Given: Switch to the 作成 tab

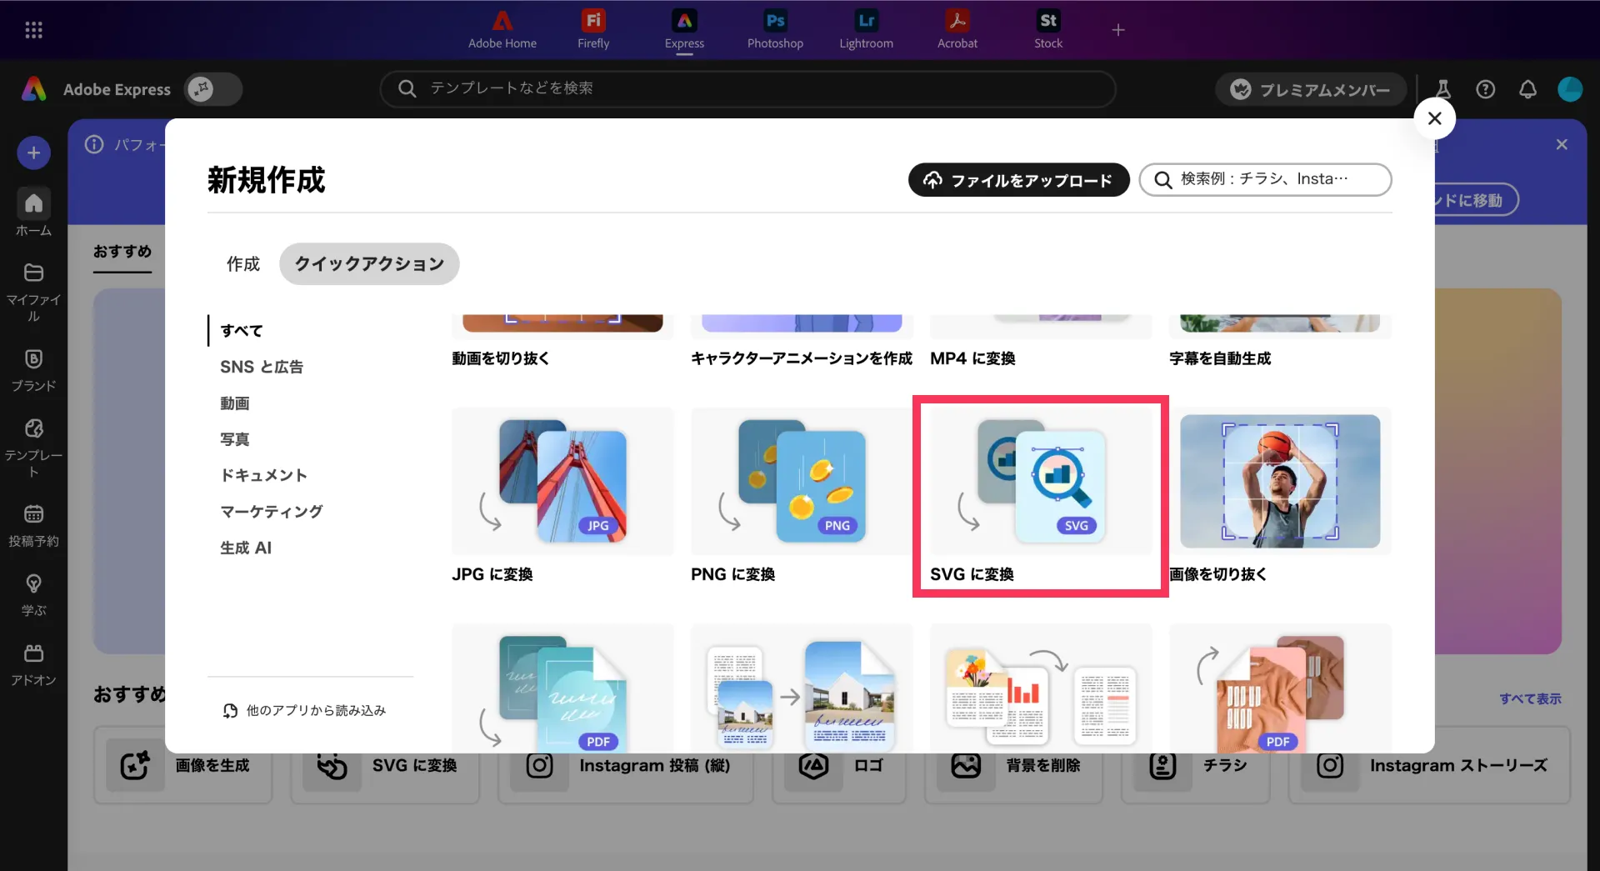Looking at the screenshot, I should tap(242, 264).
